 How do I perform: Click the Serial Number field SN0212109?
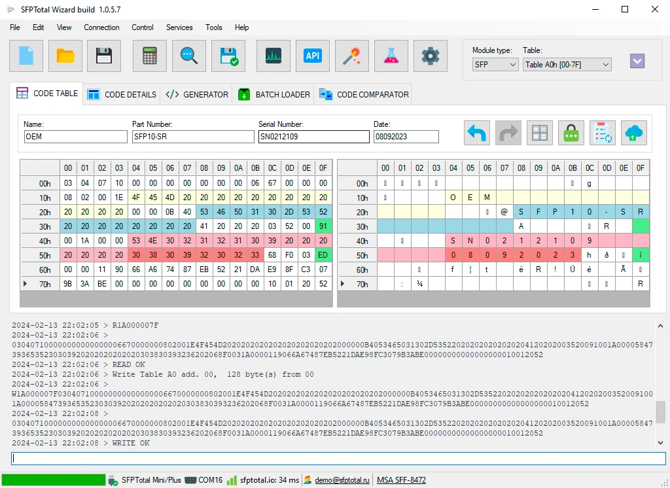tap(313, 137)
